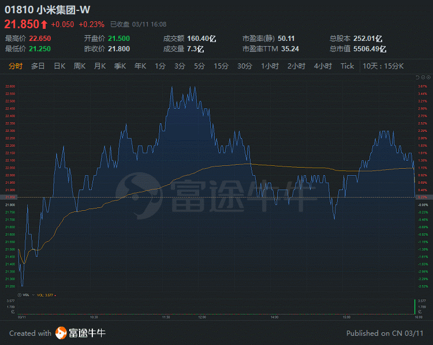Open the 月K monthly chart tab
This screenshot has height=345, width=433.
click(100, 66)
